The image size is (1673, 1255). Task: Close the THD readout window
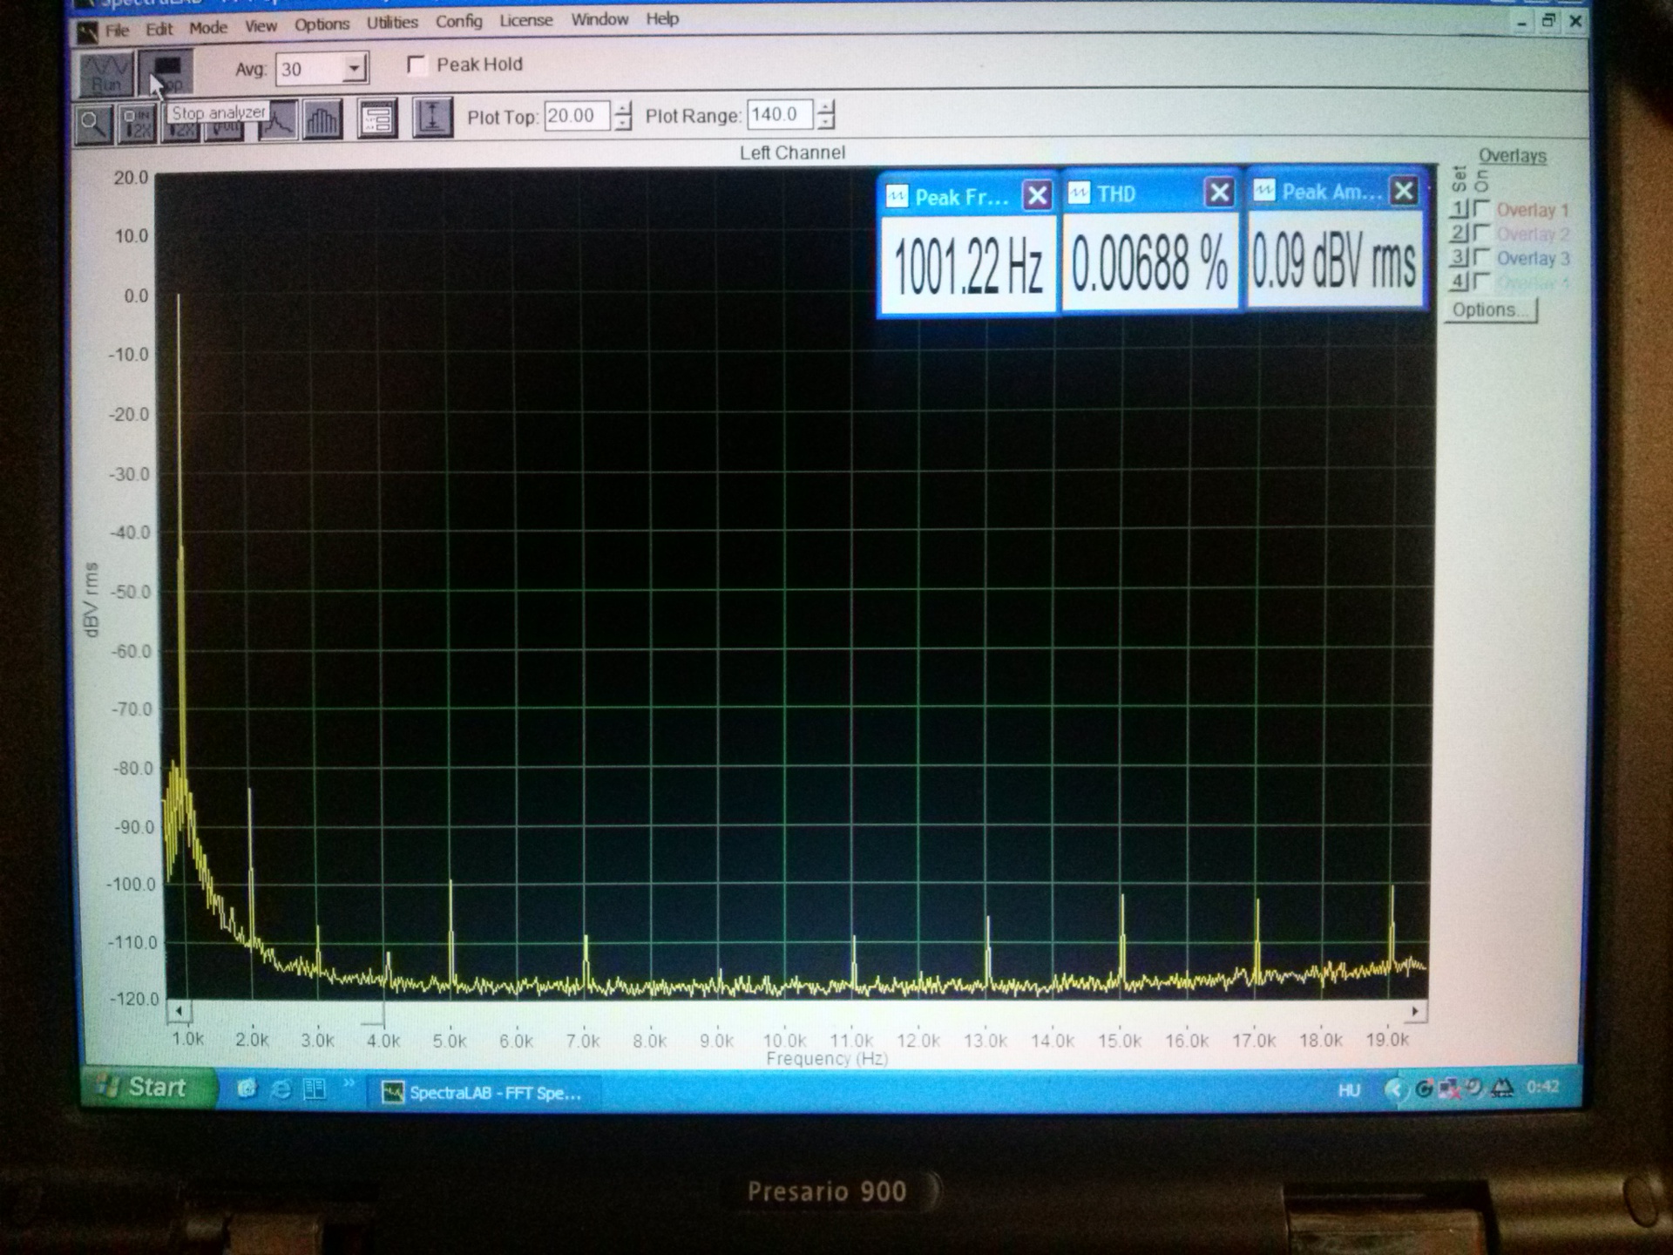click(1219, 193)
